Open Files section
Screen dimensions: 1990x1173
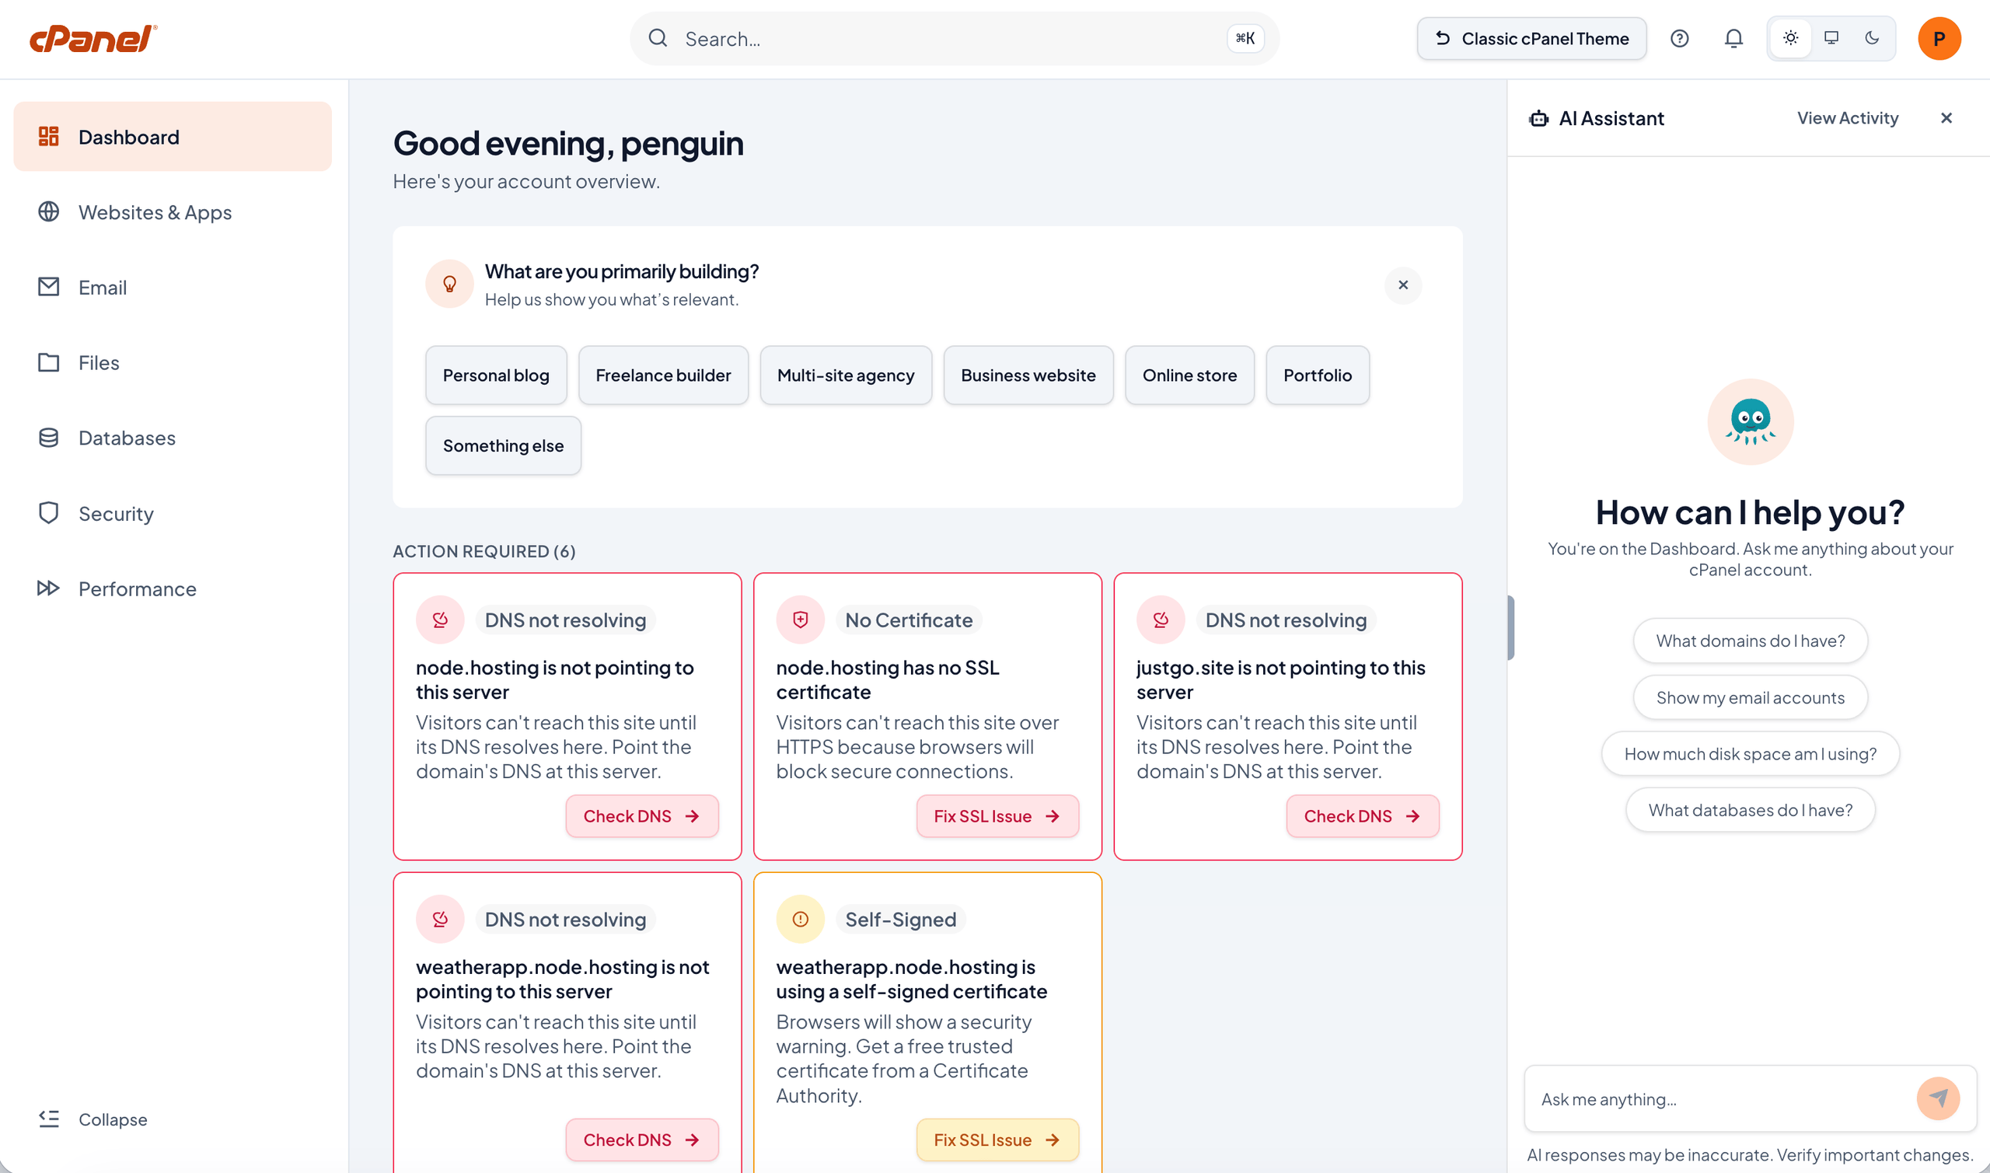point(173,362)
